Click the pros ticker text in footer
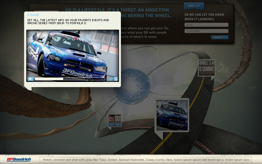The width and height of the screenshot is (262, 164). coord(146,160)
